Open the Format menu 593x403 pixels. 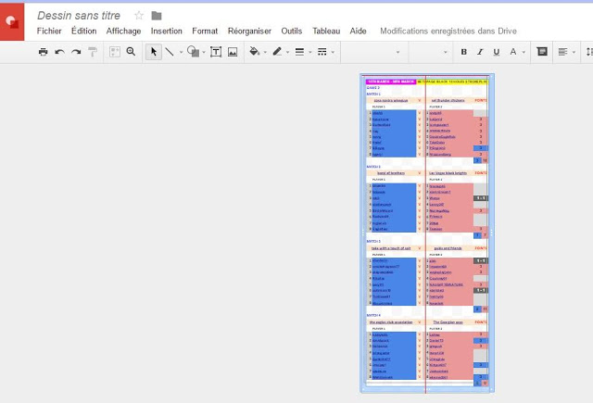[205, 31]
